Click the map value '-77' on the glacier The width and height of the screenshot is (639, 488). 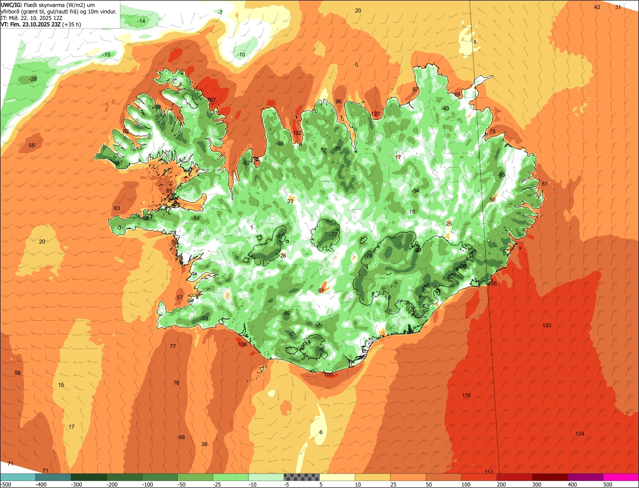point(333,235)
